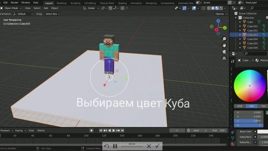Image resolution: width=268 pixels, height=151 pixels.
Task: Click the new scene icon beside Scene field
Action: 230,3
